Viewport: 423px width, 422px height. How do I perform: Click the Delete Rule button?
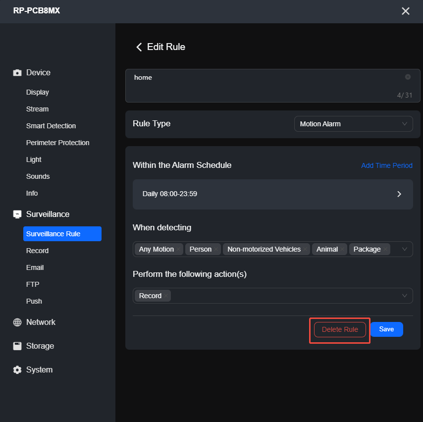point(339,329)
